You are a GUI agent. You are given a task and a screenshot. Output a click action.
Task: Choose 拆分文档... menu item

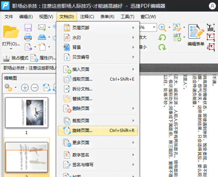[98, 89]
